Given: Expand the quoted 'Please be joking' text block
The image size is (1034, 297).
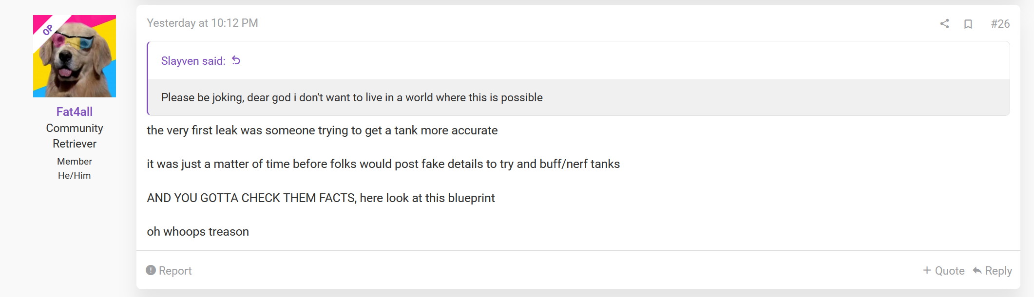Looking at the screenshot, I should [352, 97].
